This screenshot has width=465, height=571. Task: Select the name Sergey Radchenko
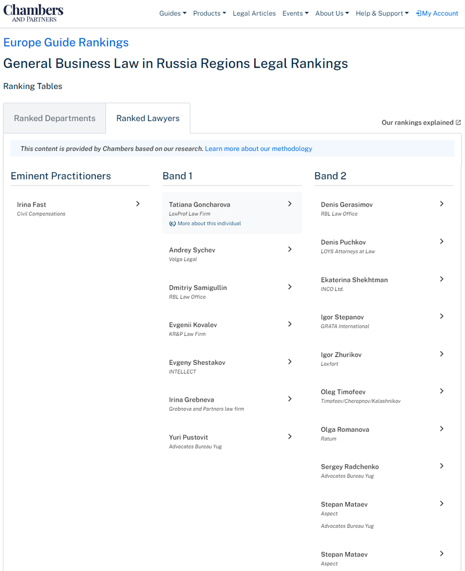coord(350,467)
